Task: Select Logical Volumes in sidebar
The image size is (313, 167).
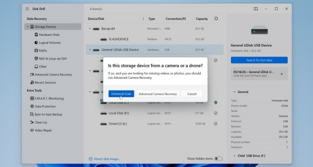Action: (x=50, y=43)
